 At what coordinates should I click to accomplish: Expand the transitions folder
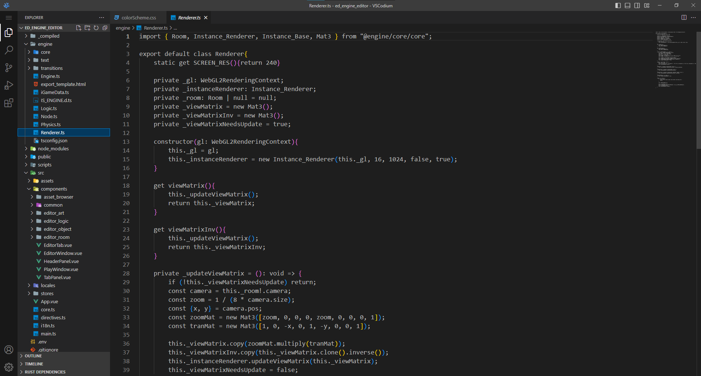[x=64, y=68]
